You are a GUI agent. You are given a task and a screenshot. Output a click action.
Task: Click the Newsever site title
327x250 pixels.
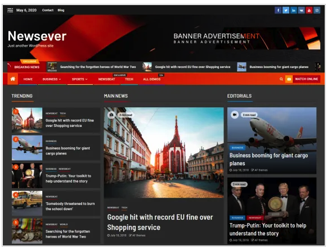37,36
